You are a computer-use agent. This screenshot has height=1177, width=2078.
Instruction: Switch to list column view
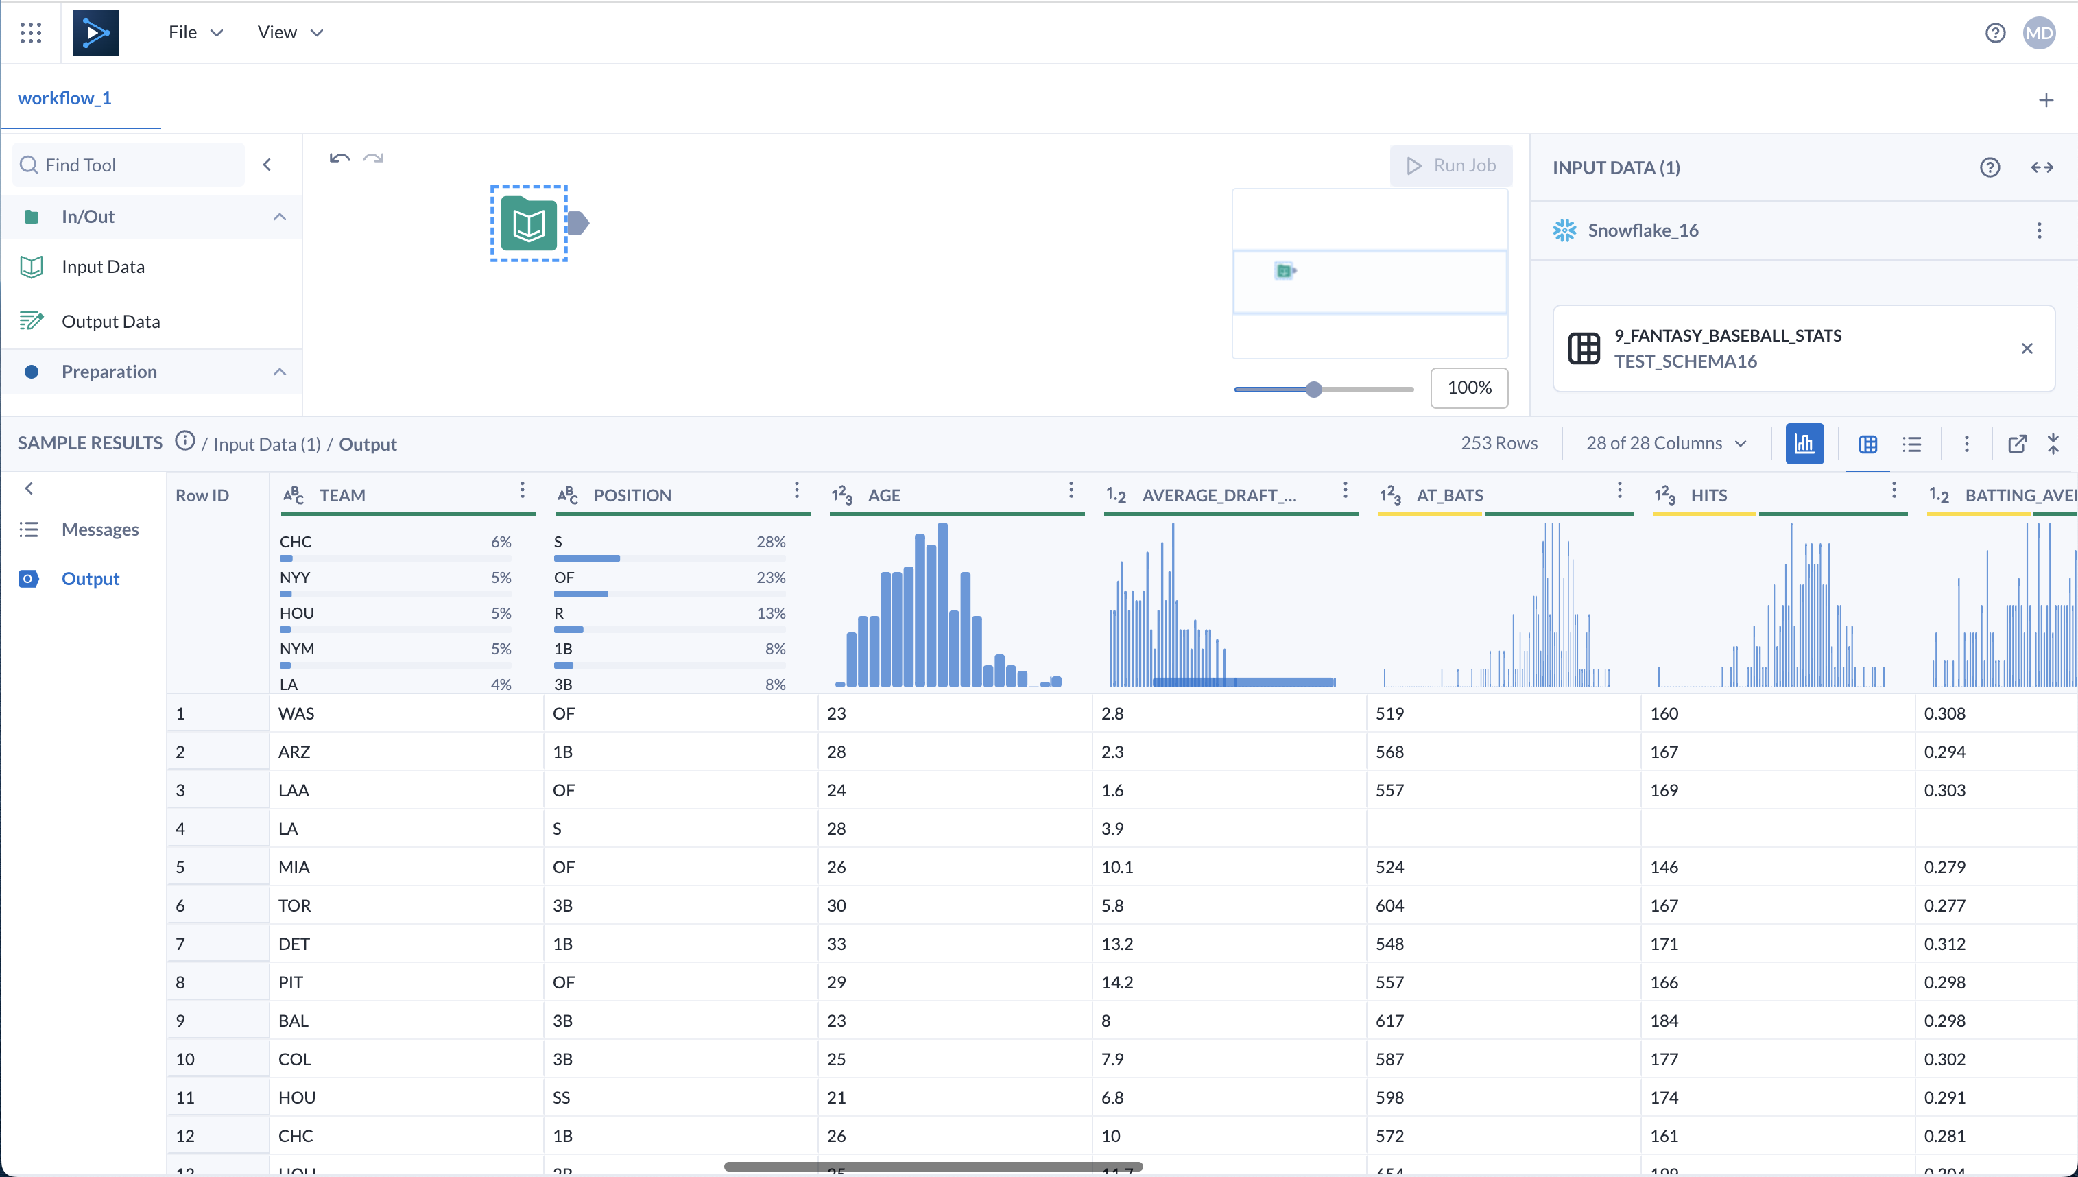[x=1911, y=444]
